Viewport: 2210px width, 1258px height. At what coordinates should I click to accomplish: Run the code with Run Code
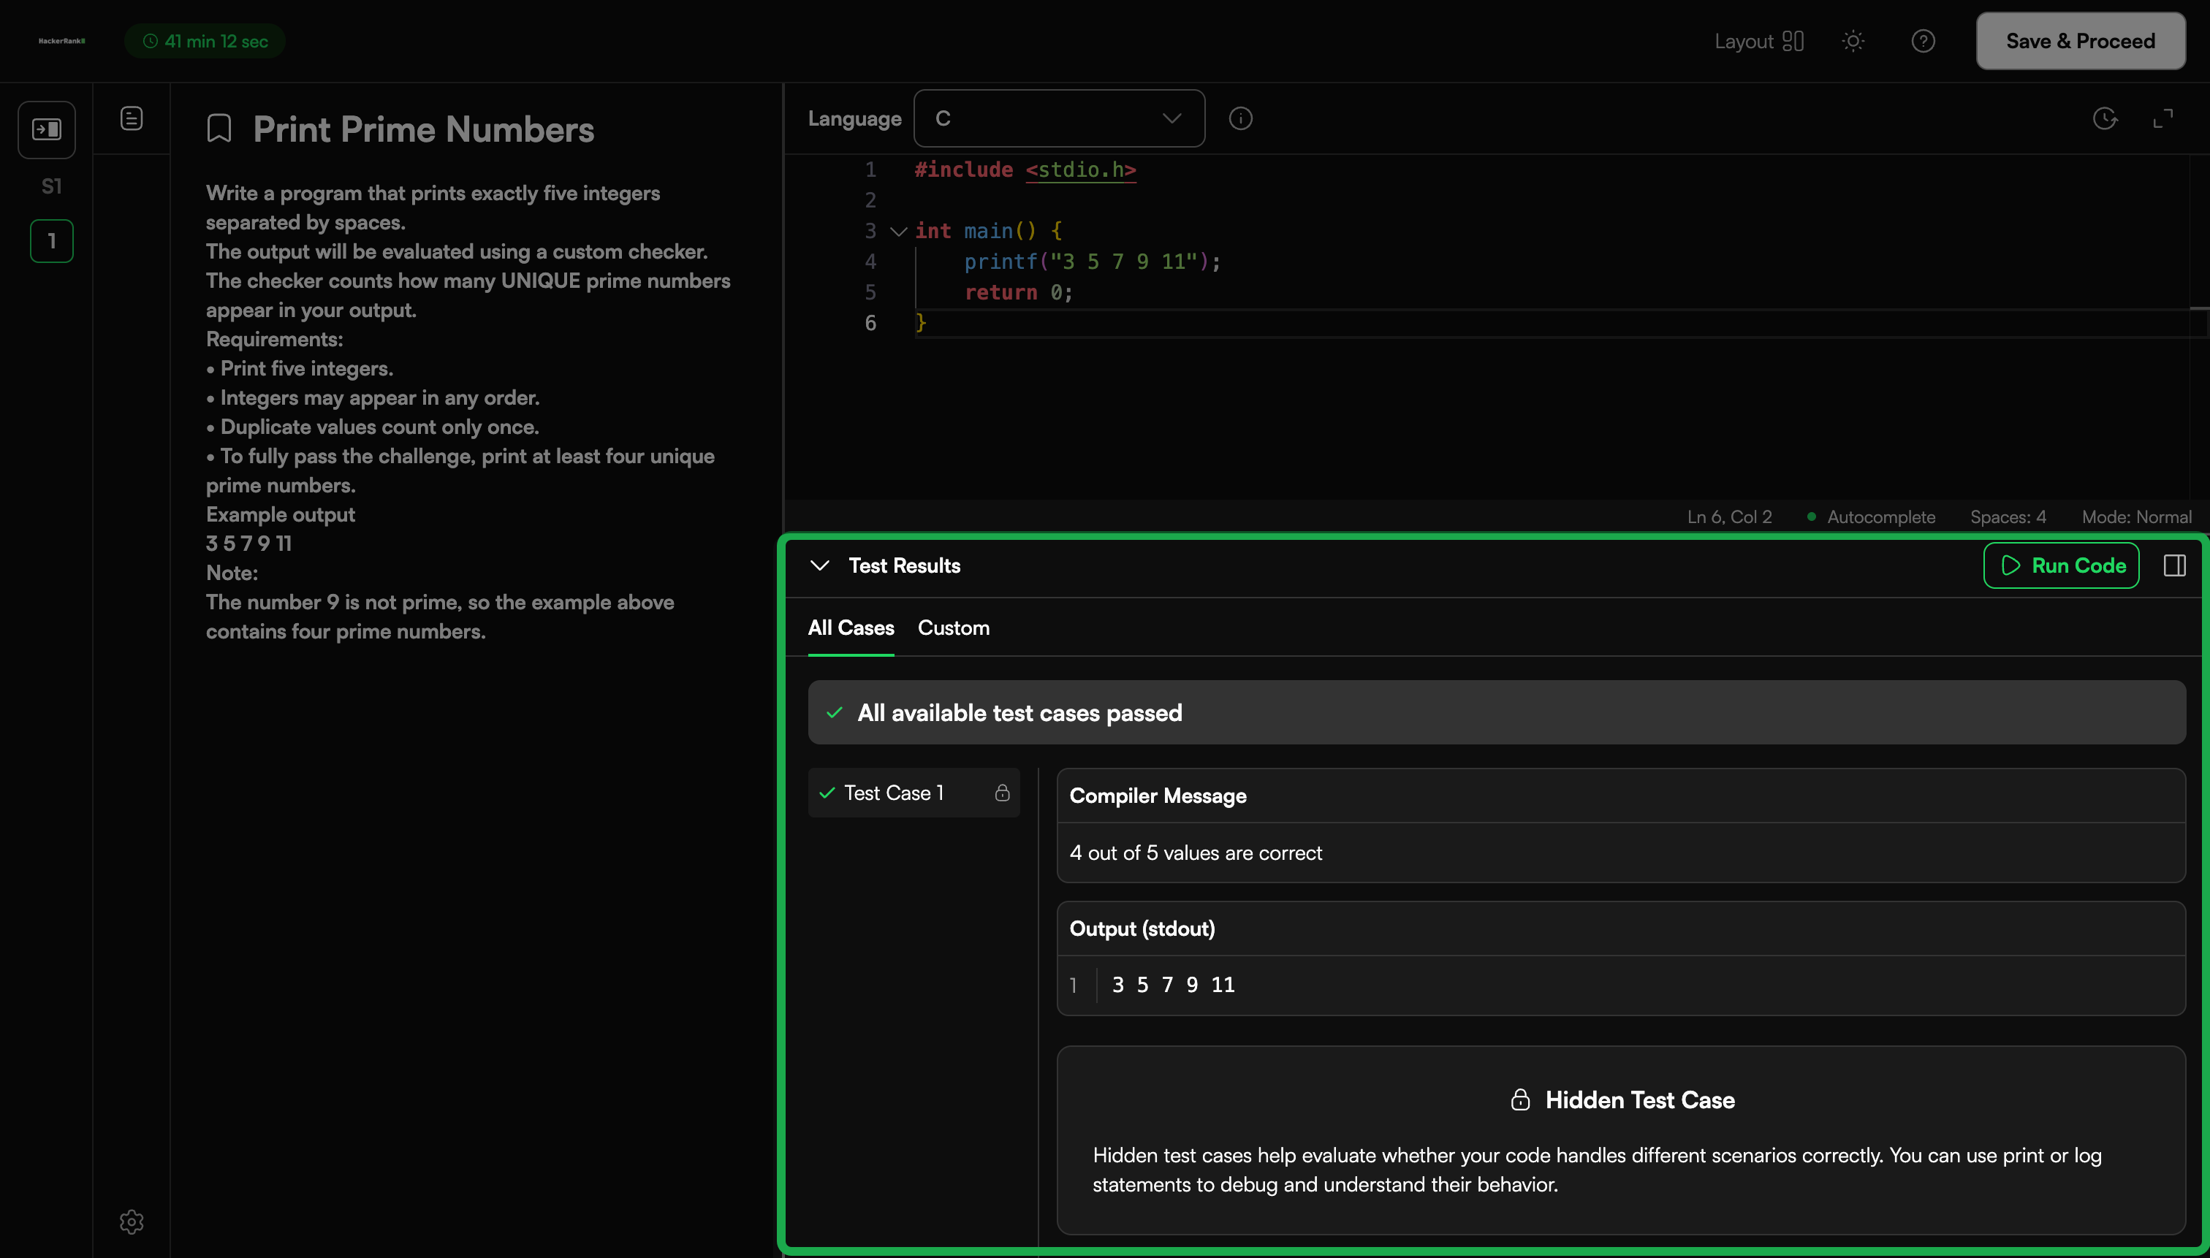2062,565
